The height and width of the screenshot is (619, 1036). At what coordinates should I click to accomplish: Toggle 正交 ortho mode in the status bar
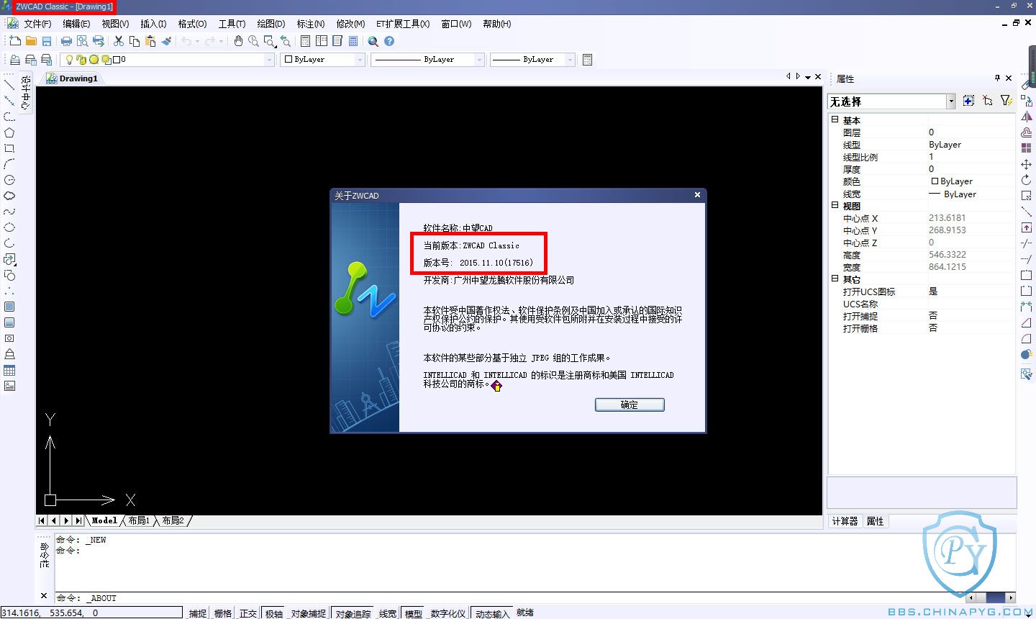[248, 613]
